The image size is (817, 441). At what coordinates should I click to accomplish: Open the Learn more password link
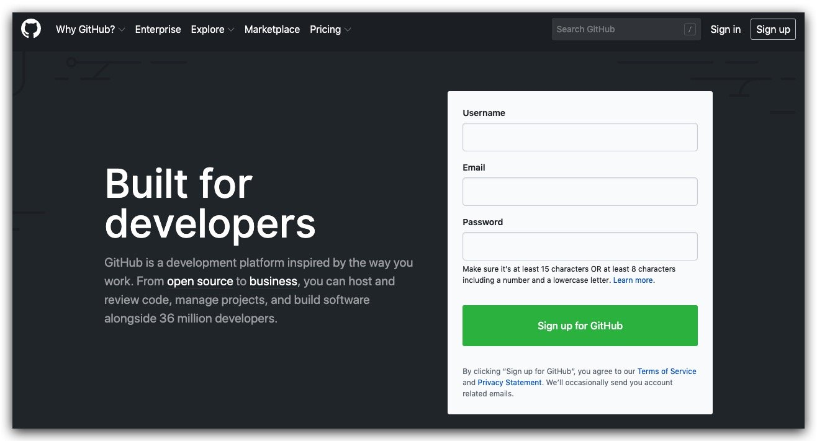click(x=633, y=280)
